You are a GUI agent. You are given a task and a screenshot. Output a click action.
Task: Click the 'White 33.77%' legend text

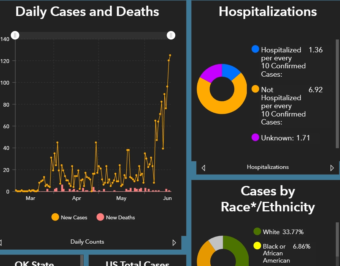283,232
